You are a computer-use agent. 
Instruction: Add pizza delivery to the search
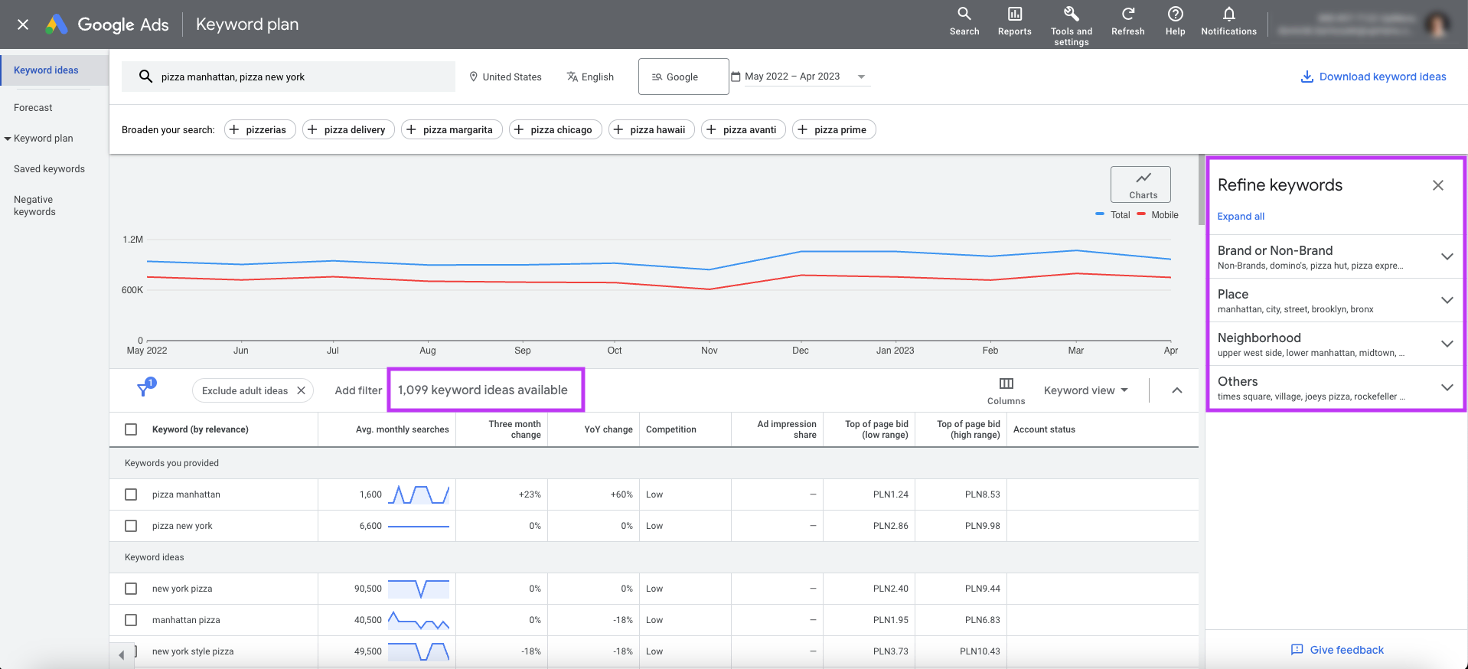tap(349, 129)
